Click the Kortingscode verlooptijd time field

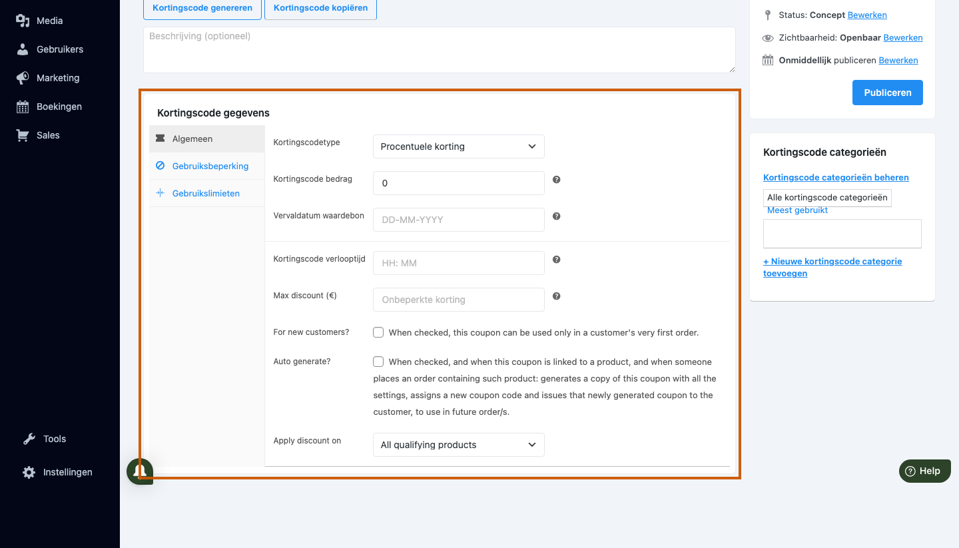pos(459,263)
